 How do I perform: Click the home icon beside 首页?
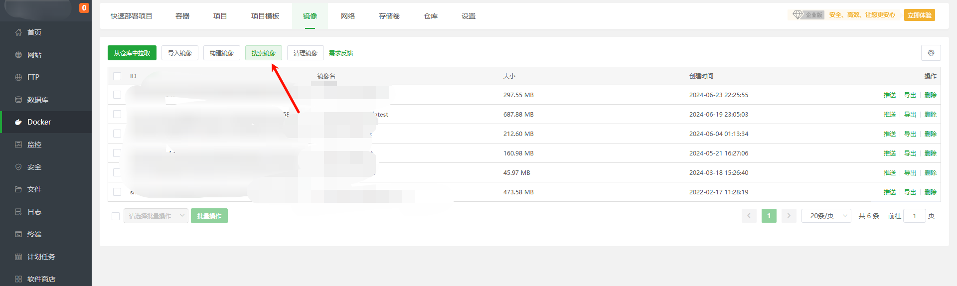coord(18,32)
